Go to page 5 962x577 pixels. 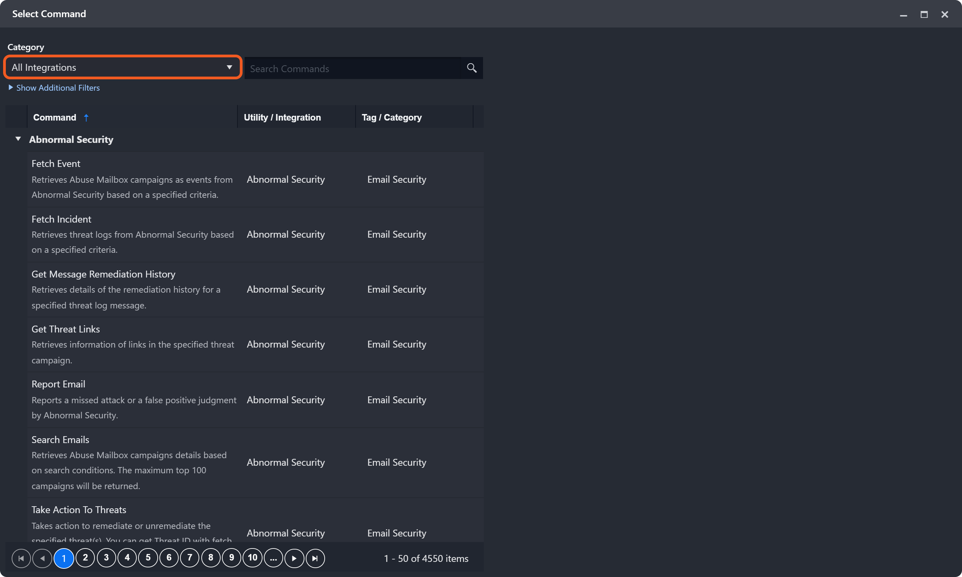coord(148,558)
